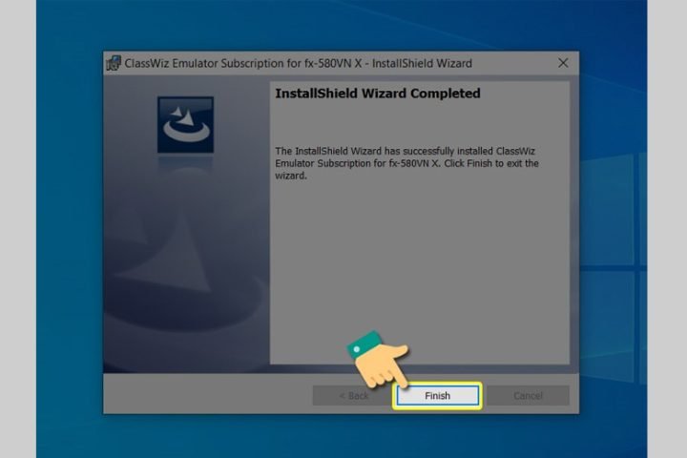Click the disabled Cancel button
Image resolution: width=687 pixels, height=458 pixels.
pyautogui.click(x=528, y=395)
